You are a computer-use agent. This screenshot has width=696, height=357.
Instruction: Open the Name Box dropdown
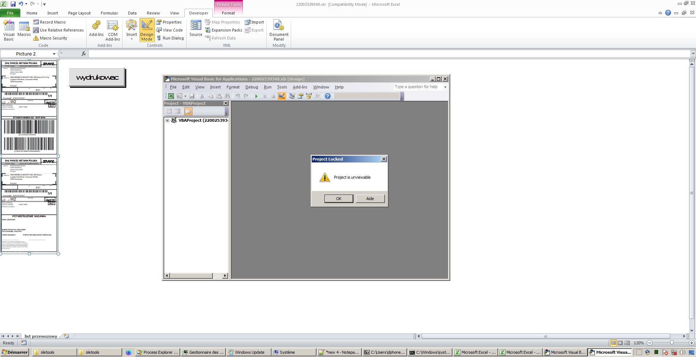[x=54, y=54]
